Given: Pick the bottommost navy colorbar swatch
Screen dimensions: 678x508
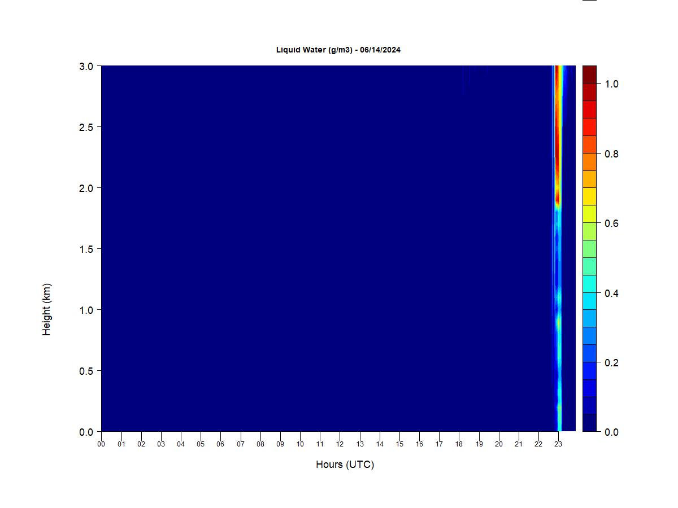Looking at the screenshot, I should [589, 423].
